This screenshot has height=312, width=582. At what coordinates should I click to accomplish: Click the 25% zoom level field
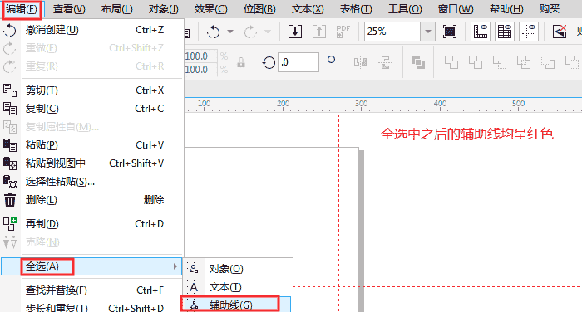pos(392,32)
